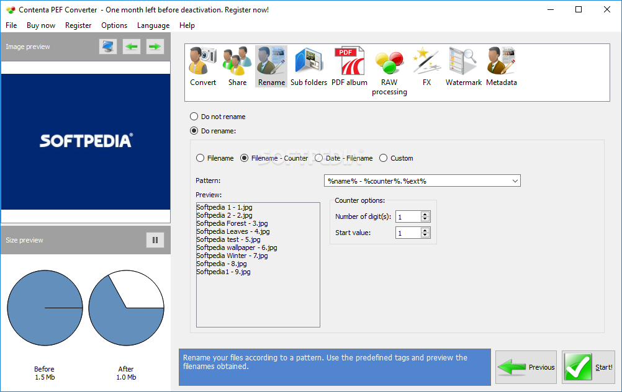Open the File menu

point(11,25)
